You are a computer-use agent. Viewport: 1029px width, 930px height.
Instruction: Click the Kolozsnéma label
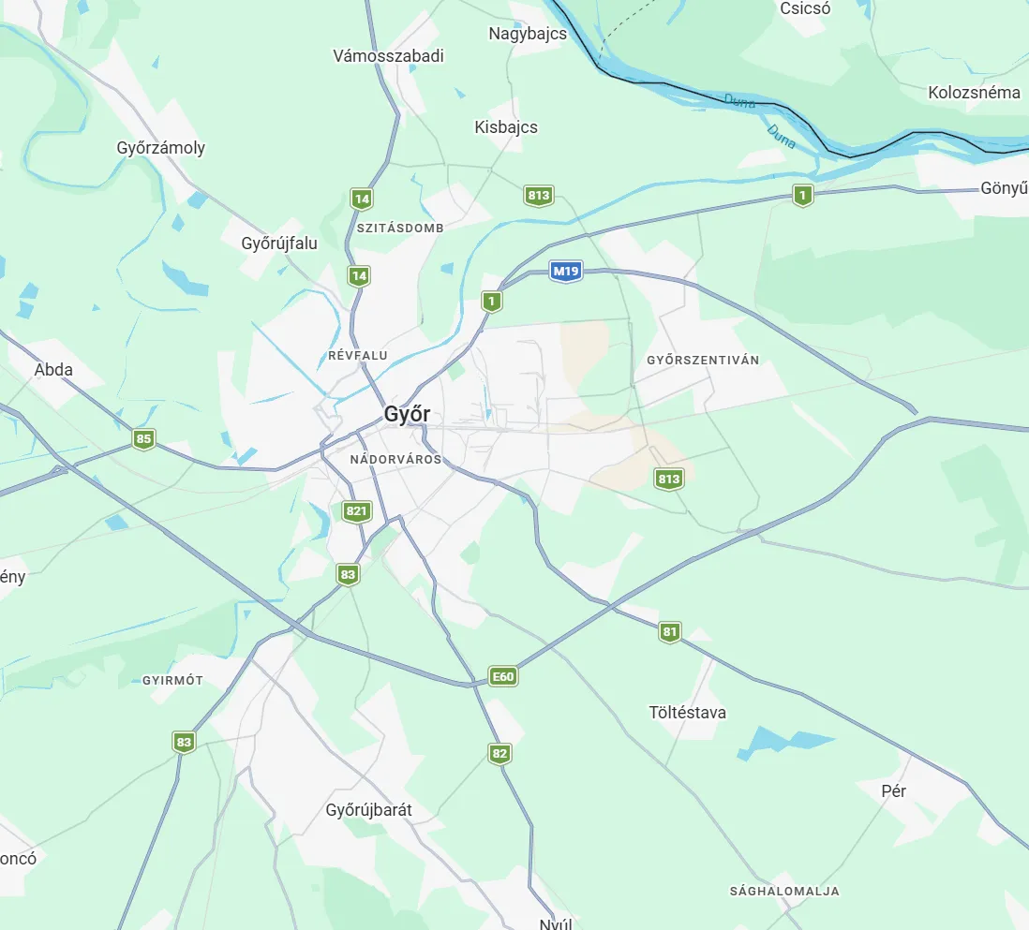click(x=974, y=93)
